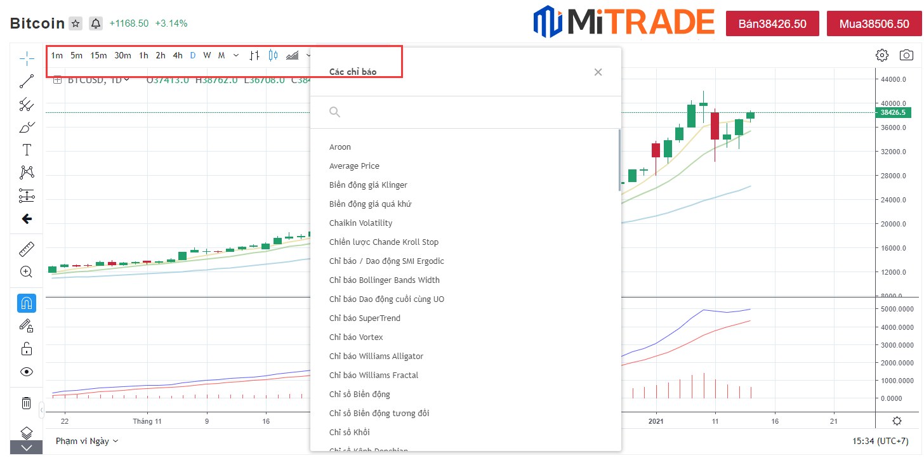924x458 pixels.
Task: Activate the zoom-in magnifier tool
Action: 27,272
